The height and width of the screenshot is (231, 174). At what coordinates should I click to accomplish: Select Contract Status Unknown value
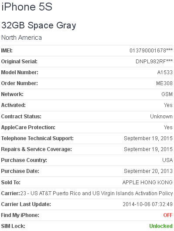coord(161,117)
